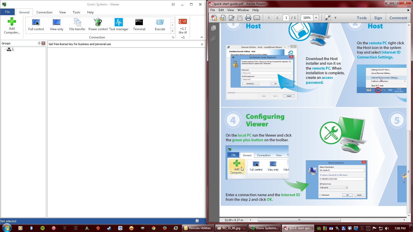Open the Tools ribbon tab in Viewer
Screen dimensions: 413x232
pos(76,12)
